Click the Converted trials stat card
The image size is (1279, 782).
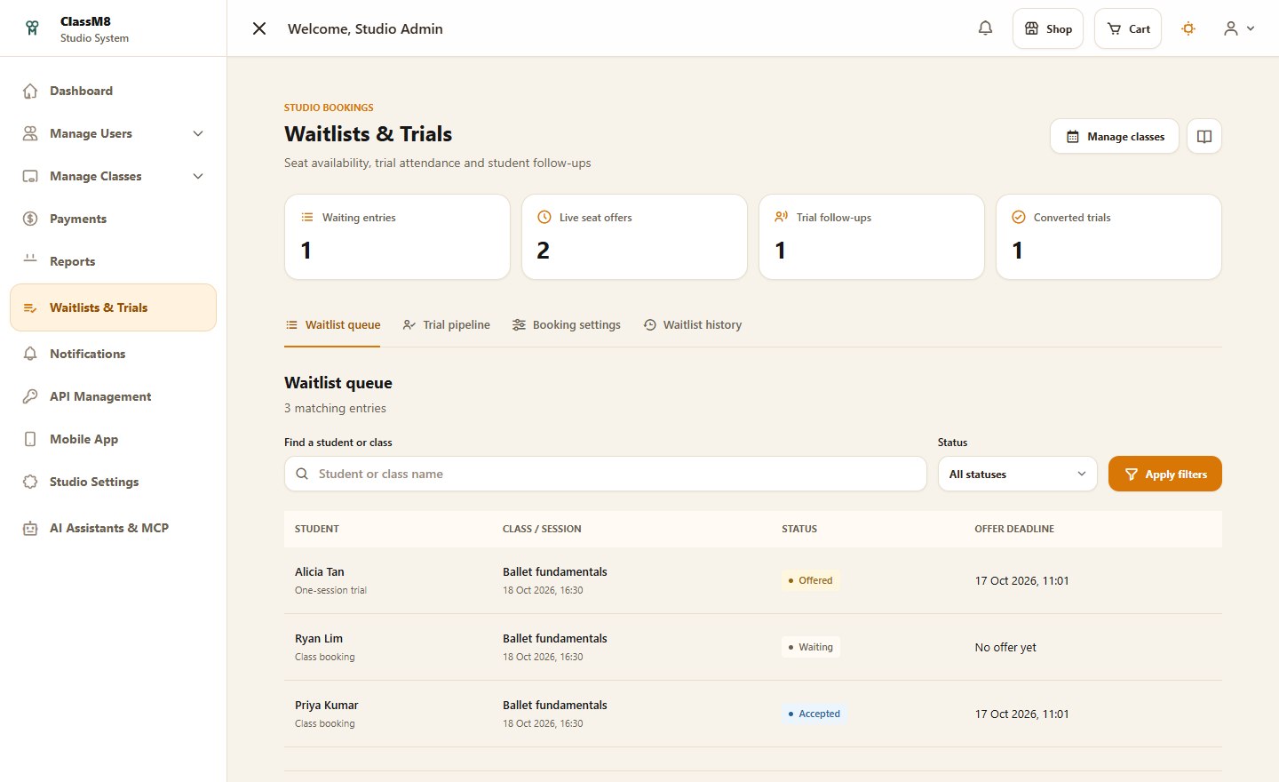click(1108, 237)
